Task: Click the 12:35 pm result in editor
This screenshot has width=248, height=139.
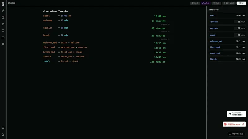Action: (160, 57)
